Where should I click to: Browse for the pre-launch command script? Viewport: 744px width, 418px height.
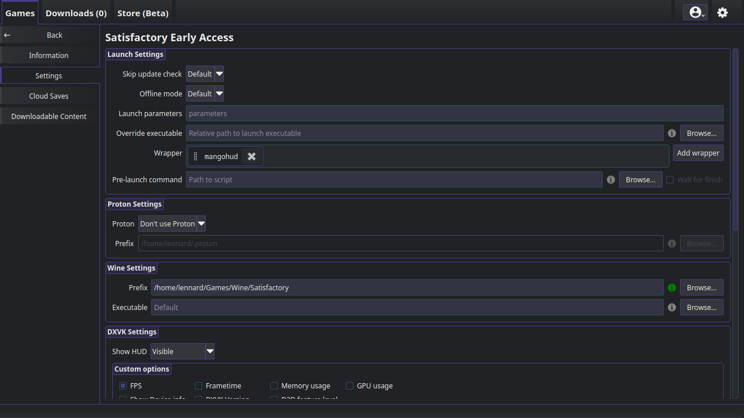tap(641, 179)
